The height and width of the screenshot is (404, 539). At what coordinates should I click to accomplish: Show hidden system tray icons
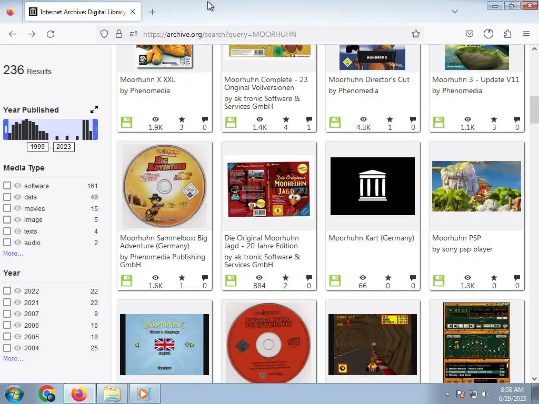coord(447,395)
